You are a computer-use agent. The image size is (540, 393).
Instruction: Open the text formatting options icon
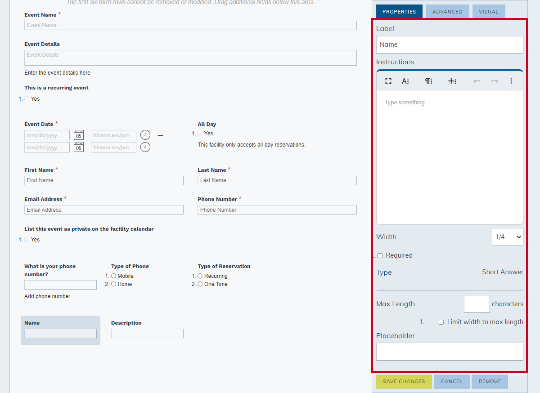pyautogui.click(x=405, y=81)
